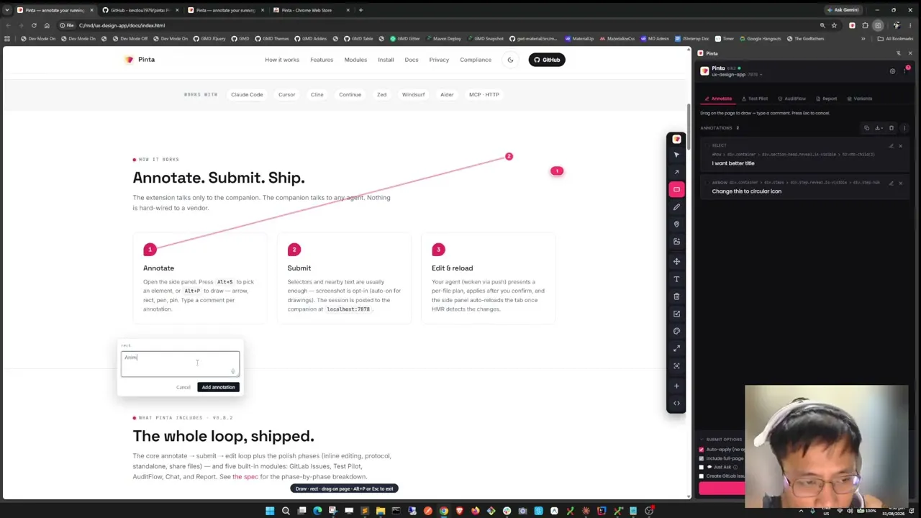Image resolution: width=921 pixels, height=518 pixels.
Task: Switch to the Annotate tab
Action: [x=719, y=99]
